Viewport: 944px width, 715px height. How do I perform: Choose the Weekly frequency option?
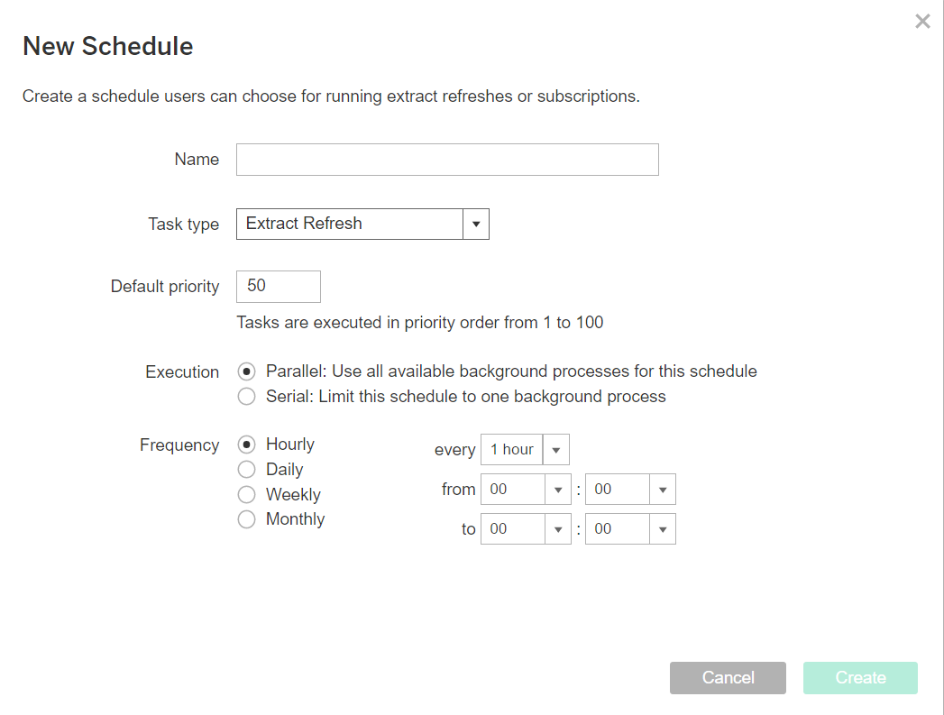tap(246, 494)
